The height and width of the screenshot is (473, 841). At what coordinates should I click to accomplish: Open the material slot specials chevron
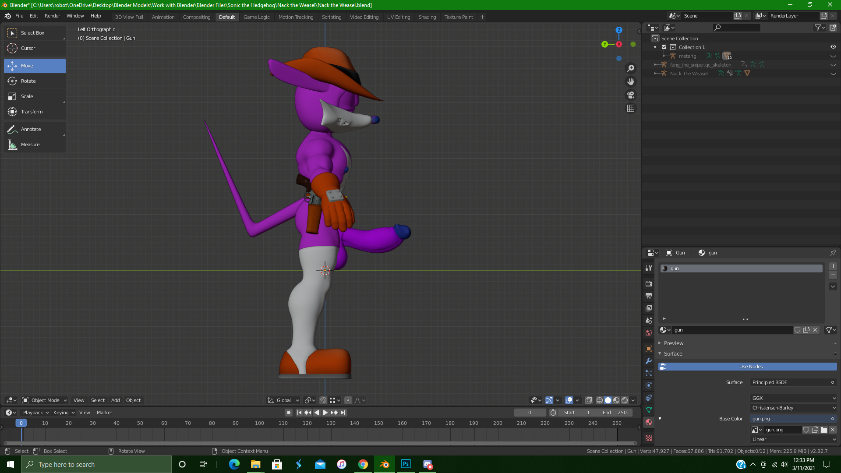point(833,286)
